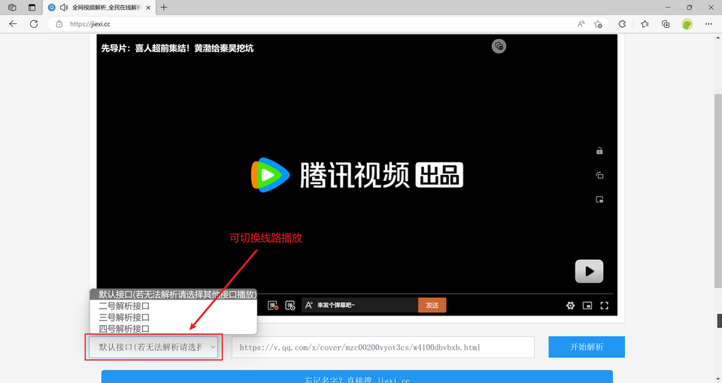Click the 开始解析 button
Viewport: 722px width, 383px height.
(x=587, y=347)
